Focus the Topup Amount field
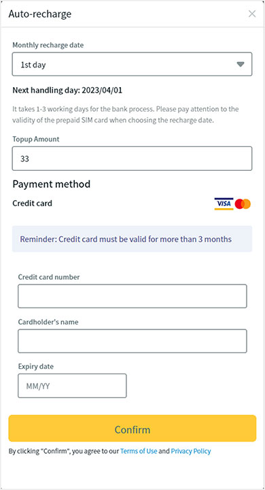The height and width of the screenshot is (490, 265). coord(132,159)
